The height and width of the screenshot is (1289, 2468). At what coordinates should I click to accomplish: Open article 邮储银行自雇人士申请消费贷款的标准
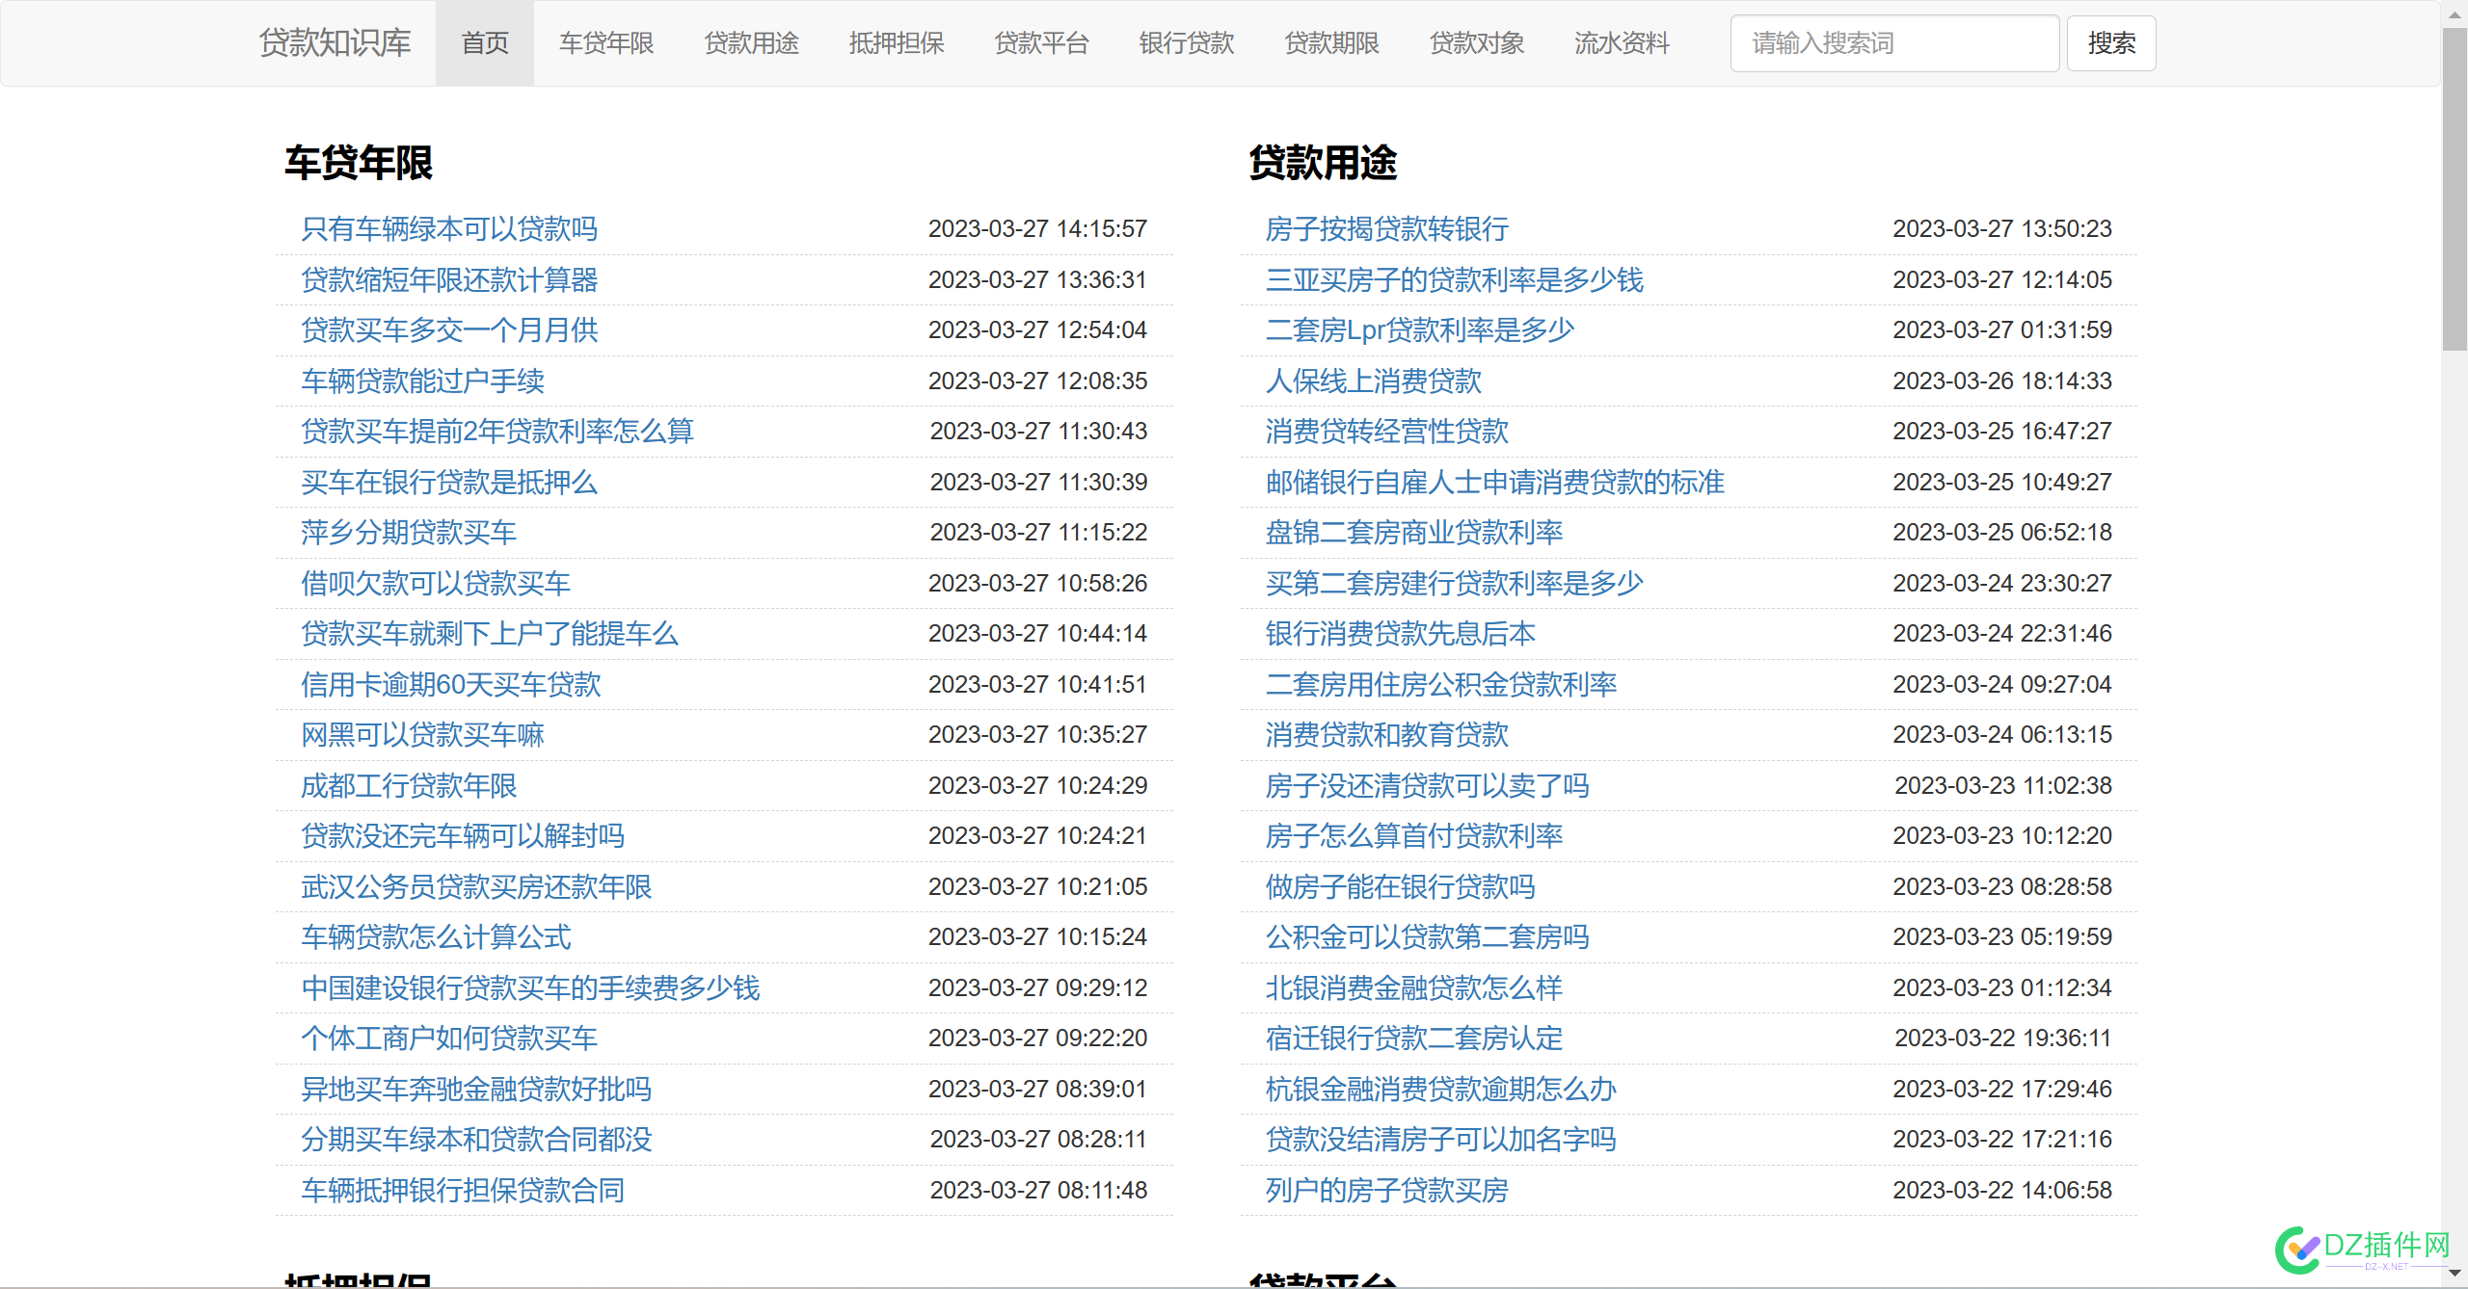tap(1494, 483)
